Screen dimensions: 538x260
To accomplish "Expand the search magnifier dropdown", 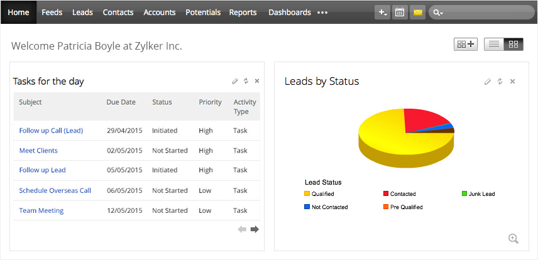I will point(438,13).
